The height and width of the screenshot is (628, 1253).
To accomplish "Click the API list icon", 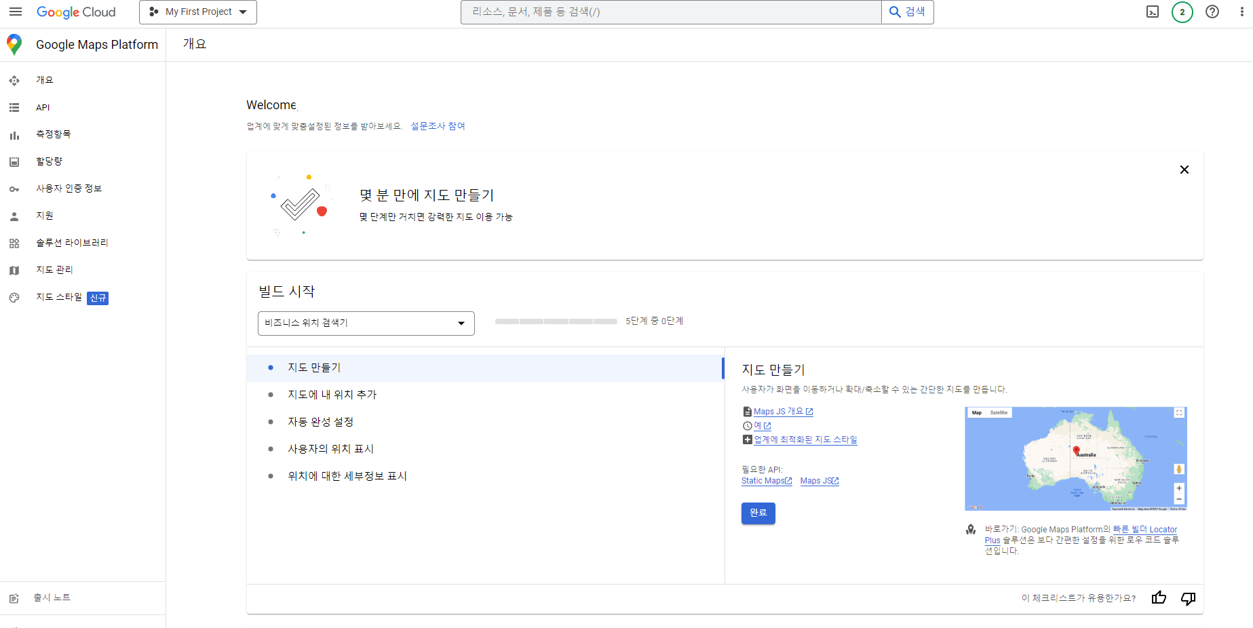I will pyautogui.click(x=14, y=108).
